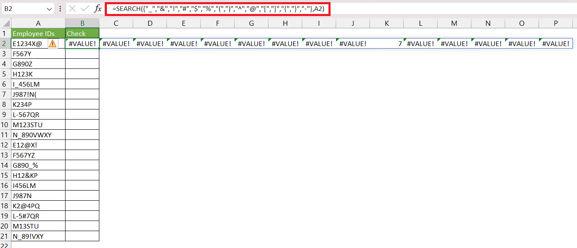Select row 21 header
This screenshot has width=577, height=248.
point(5,236)
